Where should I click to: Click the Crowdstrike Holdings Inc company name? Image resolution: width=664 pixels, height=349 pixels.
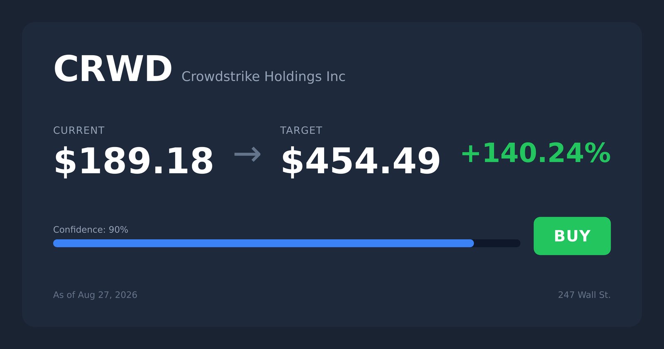pyautogui.click(x=264, y=76)
